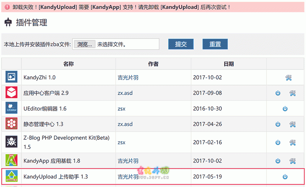
Task: Click the 应用中心客户端 red box icon
Action: coord(11,92)
